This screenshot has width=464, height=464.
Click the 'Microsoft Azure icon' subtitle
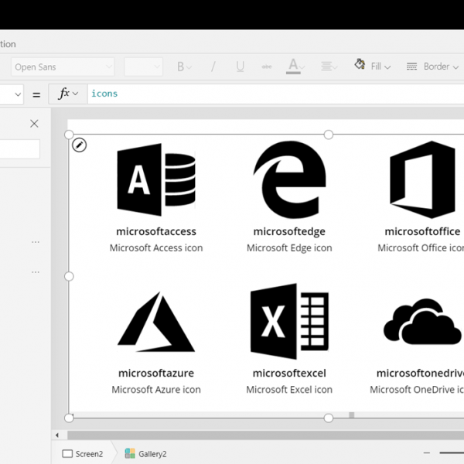(x=156, y=390)
